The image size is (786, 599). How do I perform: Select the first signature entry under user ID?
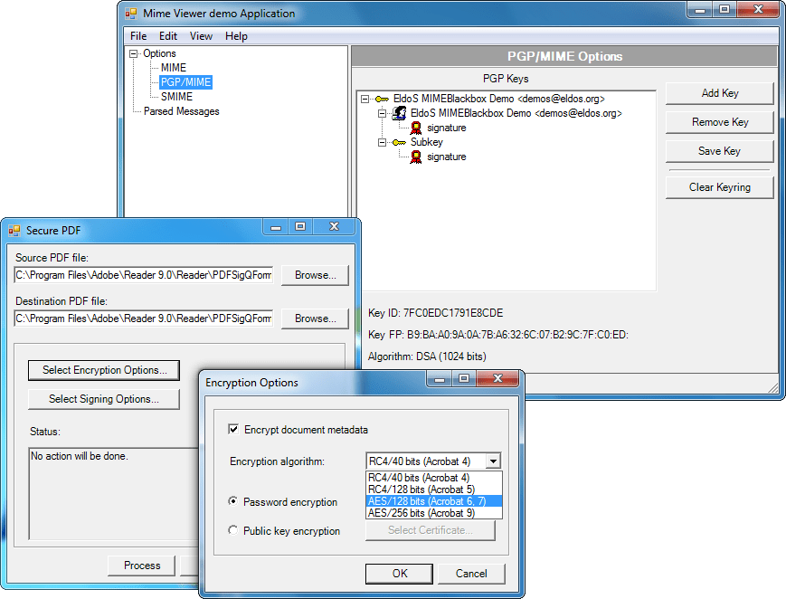[447, 128]
